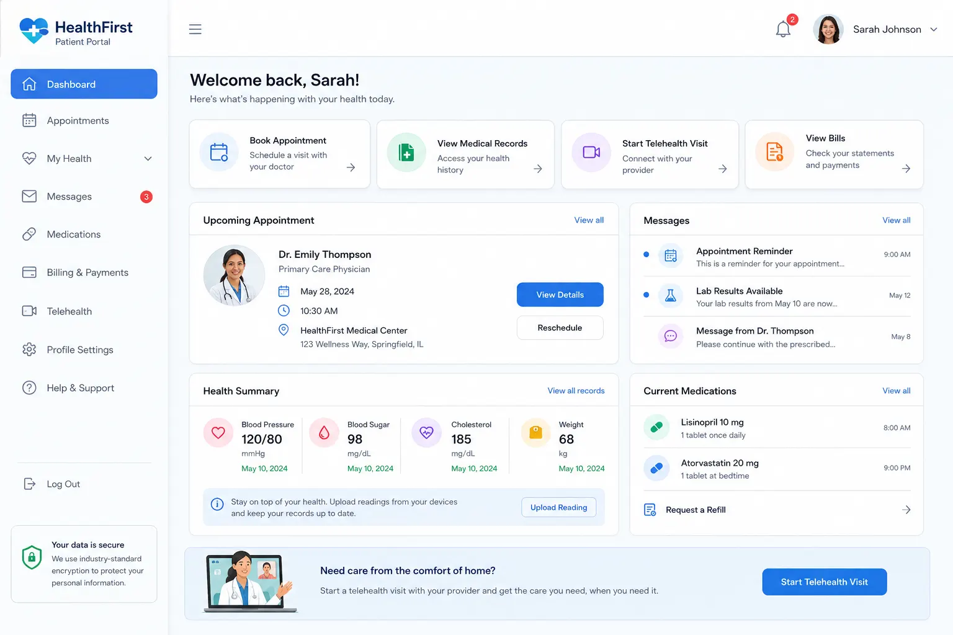Click the View Medical Records file icon
Screen dimensions: 953x635
406,152
